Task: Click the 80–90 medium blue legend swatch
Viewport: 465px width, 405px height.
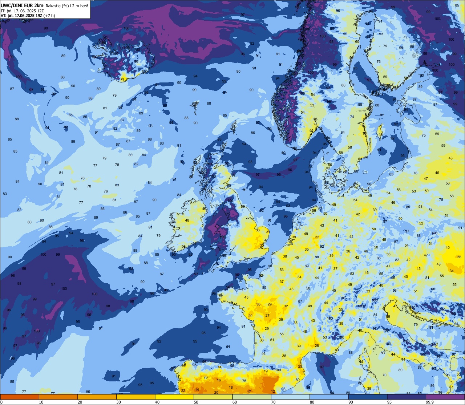Action: coord(329,397)
